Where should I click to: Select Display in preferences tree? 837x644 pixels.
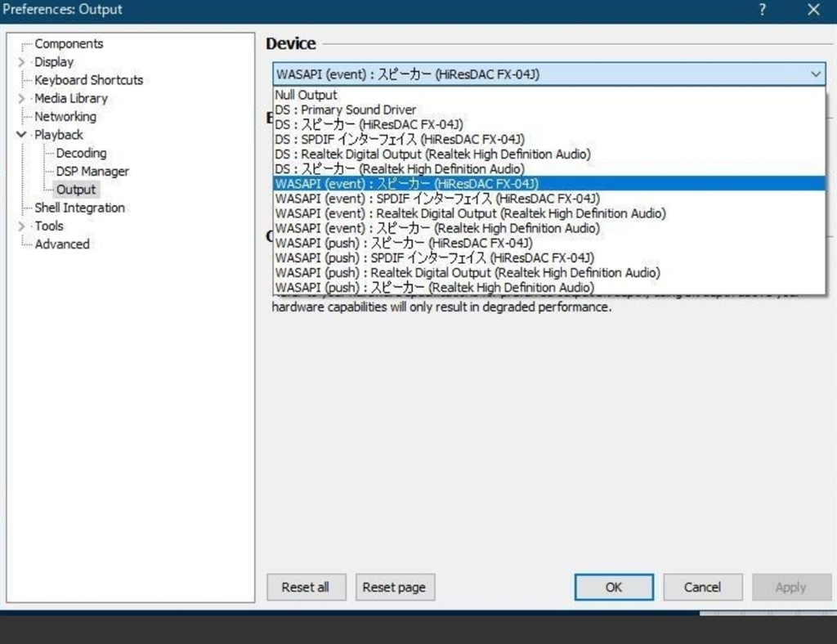[54, 62]
